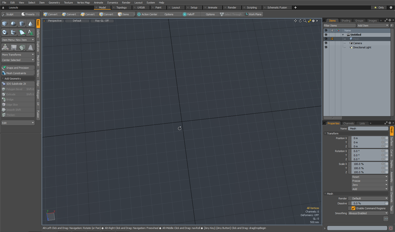Image resolution: width=395 pixels, height=232 pixels.
Task: Uncheck Enable Command Regions checkbox
Action: coord(353,208)
